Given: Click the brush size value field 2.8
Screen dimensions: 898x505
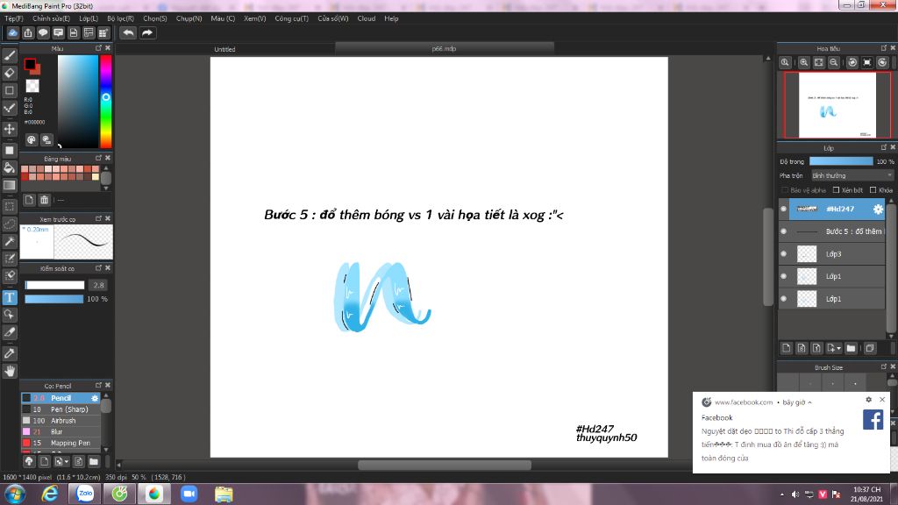Looking at the screenshot, I should pos(98,285).
